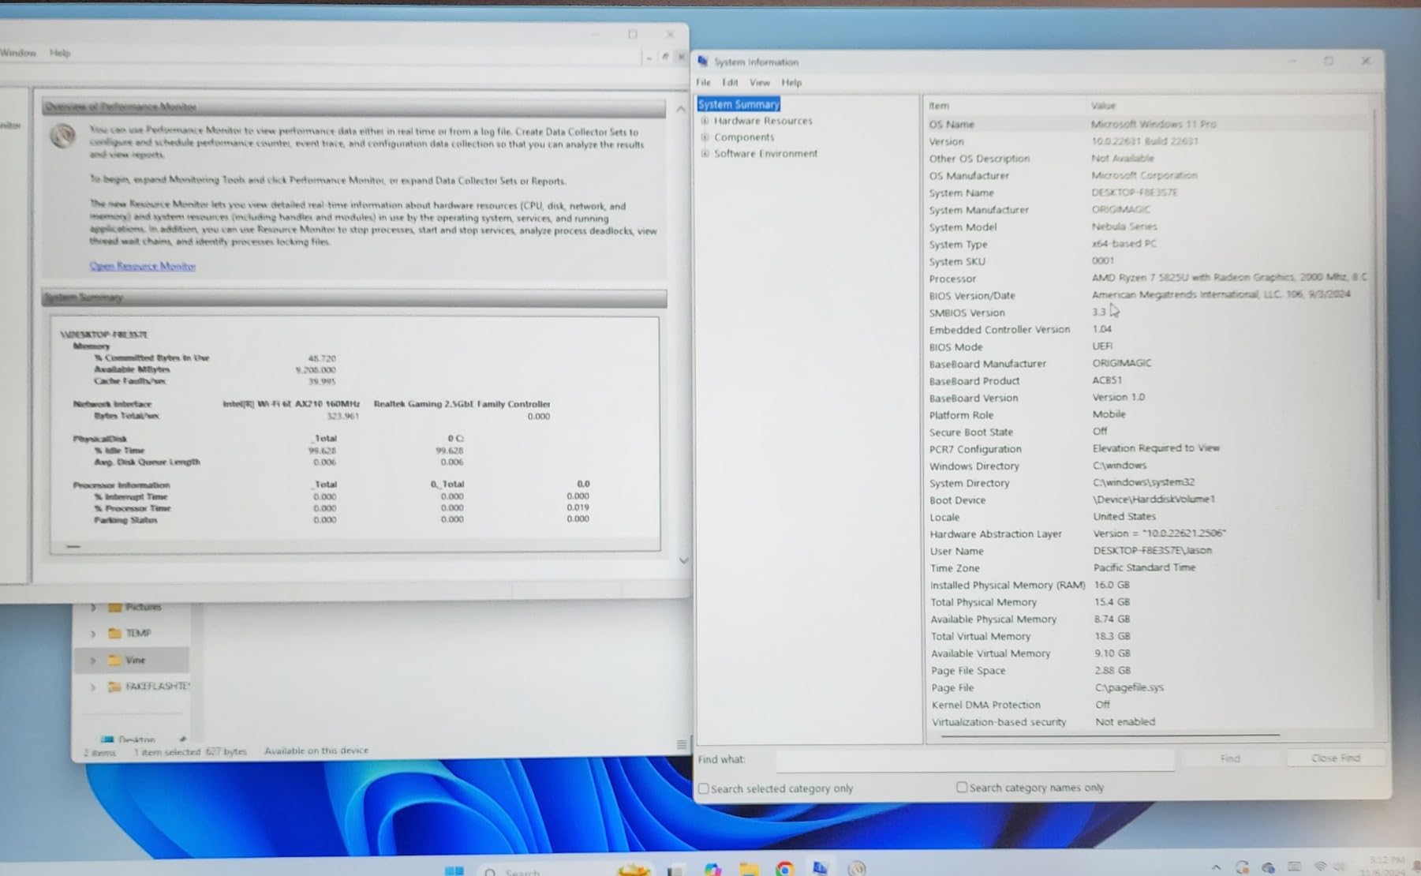
Task: Show hidden system tray icons
Action: coord(1216,867)
